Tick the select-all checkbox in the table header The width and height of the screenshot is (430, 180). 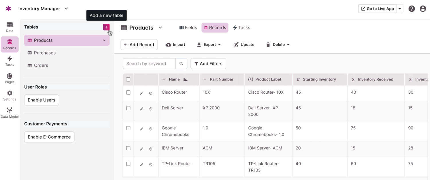pos(128,79)
